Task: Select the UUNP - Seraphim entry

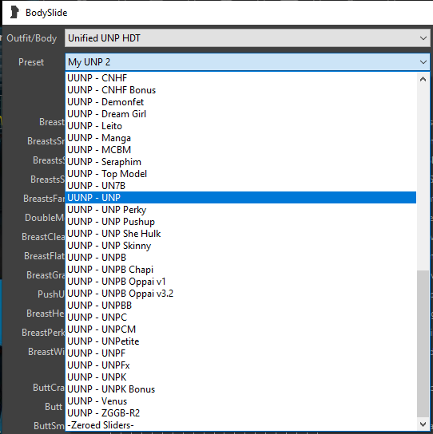Action: pyautogui.click(x=240, y=162)
